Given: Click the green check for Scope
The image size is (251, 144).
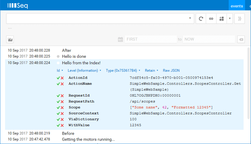Looking at the screenshot, I should pyautogui.click(x=58, y=108).
